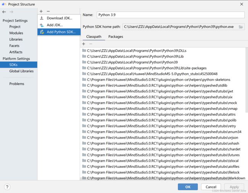The width and height of the screenshot is (248, 193).
Task: Click the back arrow navigation icon
Action: (x=4, y=12)
